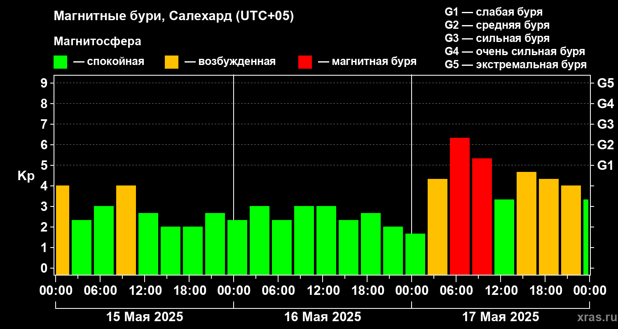Click the G2 tick label on right axis
This screenshot has height=329, width=618.
pyautogui.click(x=605, y=145)
